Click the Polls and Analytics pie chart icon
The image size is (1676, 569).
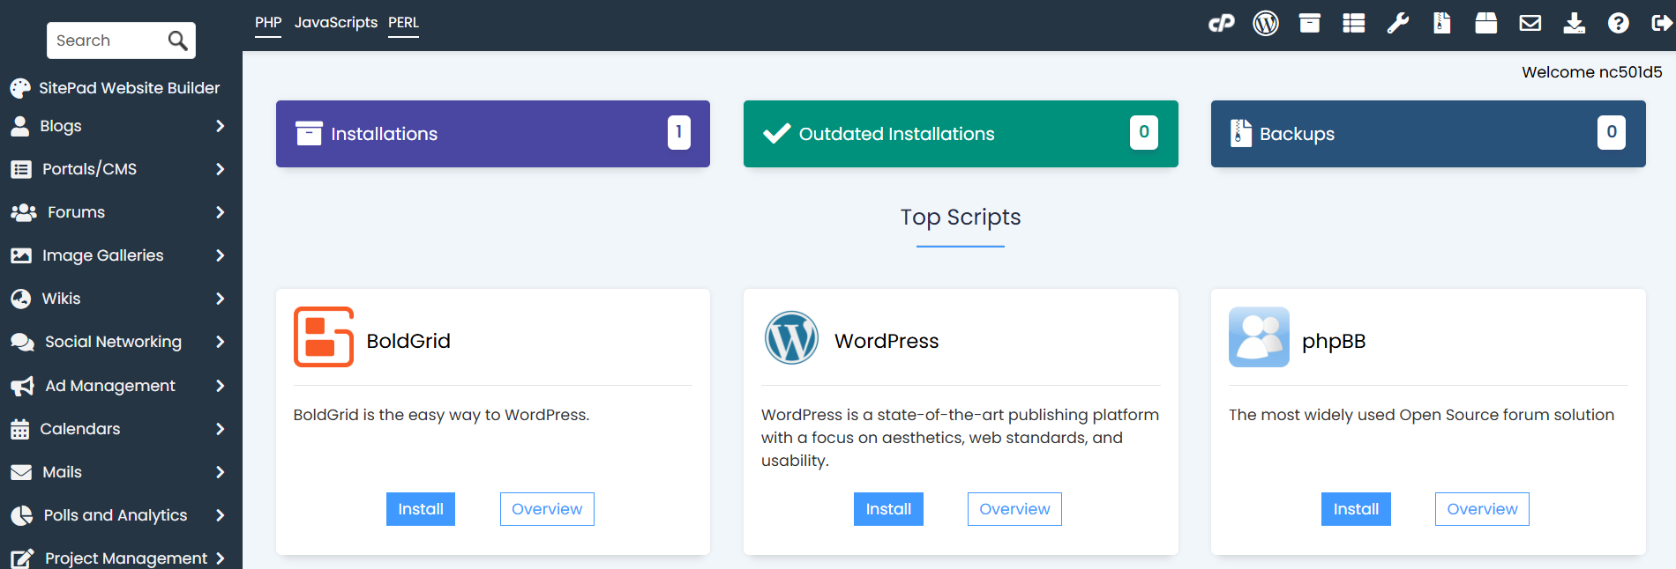click(x=21, y=515)
